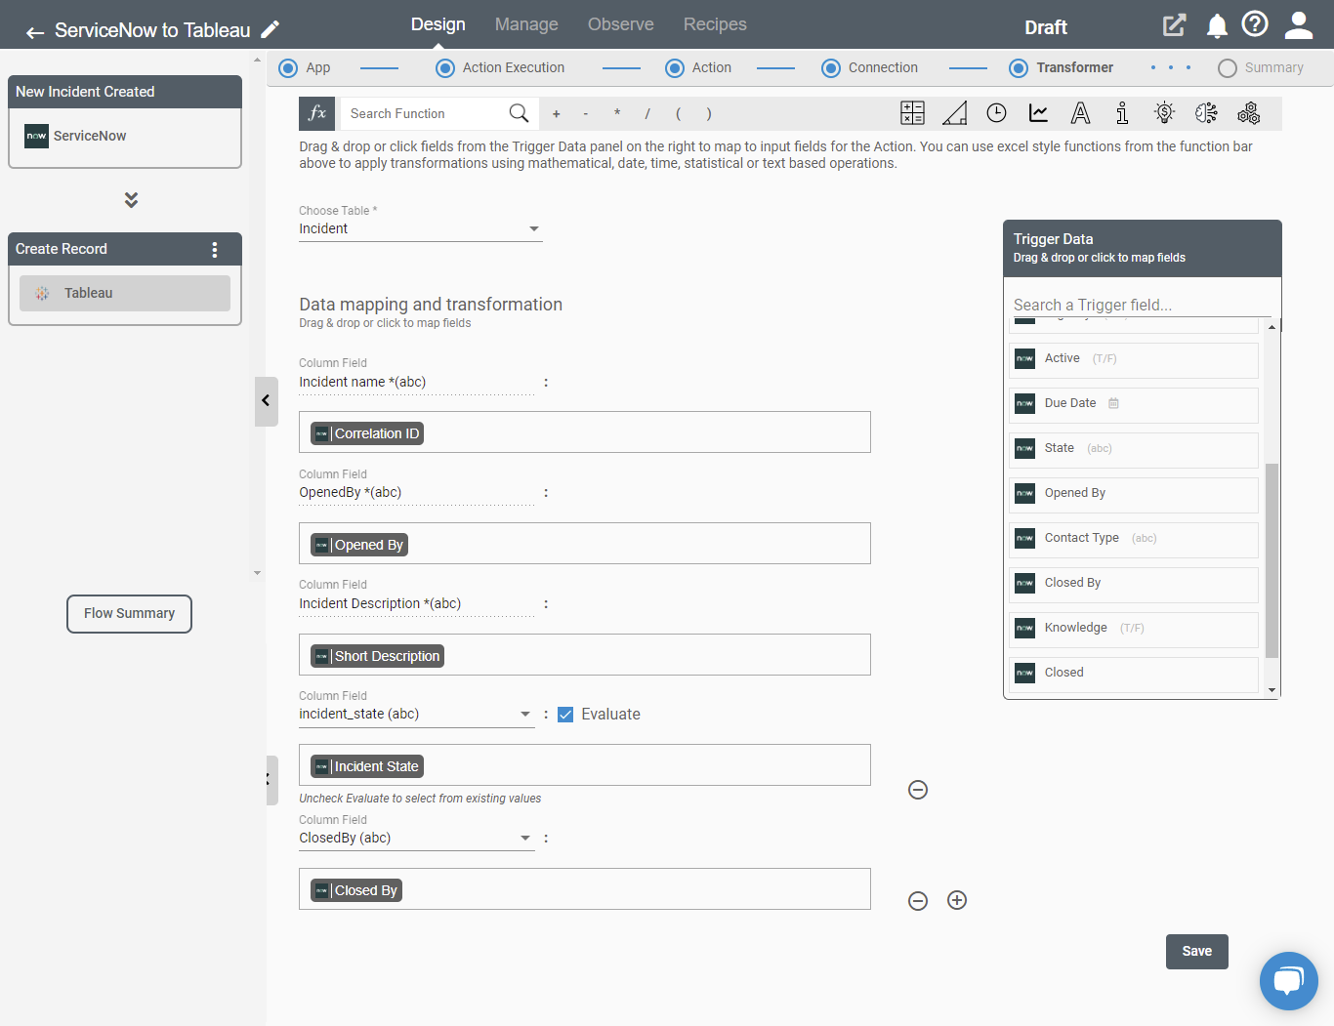Viewport: 1334px width, 1026px height.
Task: Click the Search Function input
Action: coord(424,114)
